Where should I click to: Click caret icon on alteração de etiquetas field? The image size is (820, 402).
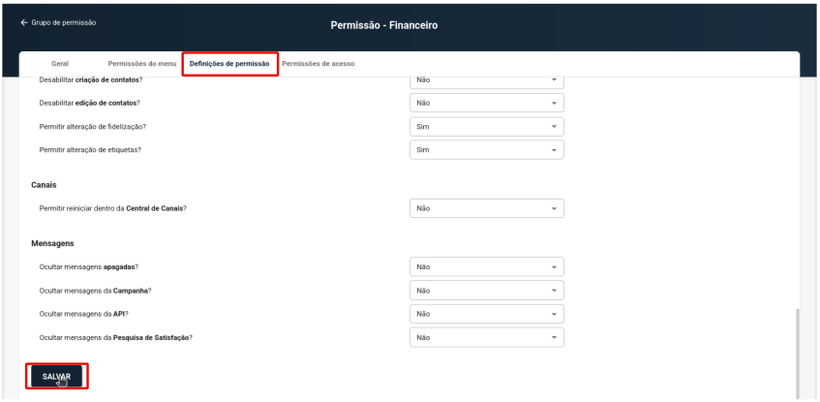click(x=554, y=150)
